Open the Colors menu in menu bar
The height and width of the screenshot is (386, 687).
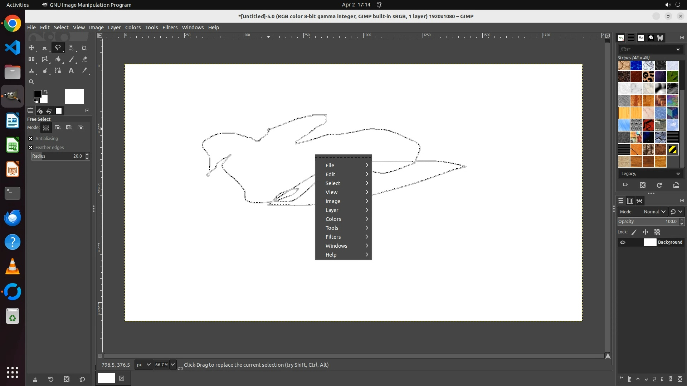pyautogui.click(x=133, y=28)
